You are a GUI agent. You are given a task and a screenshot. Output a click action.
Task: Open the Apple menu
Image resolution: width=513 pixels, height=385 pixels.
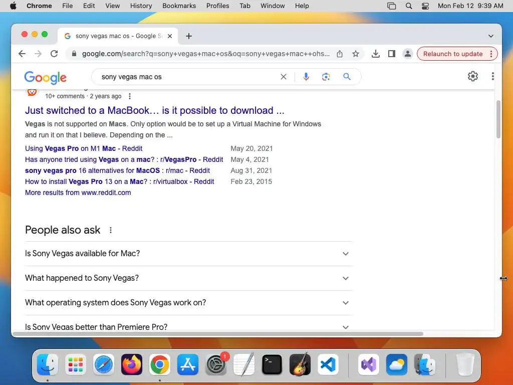pos(13,6)
